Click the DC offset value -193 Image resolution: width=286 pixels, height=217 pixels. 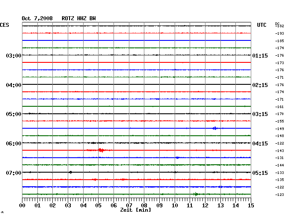(279, 33)
